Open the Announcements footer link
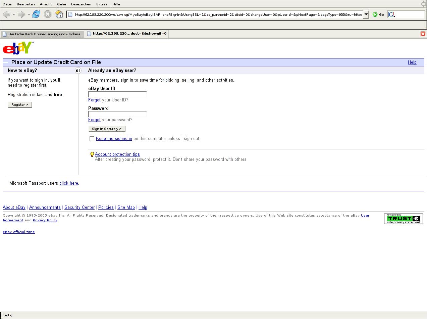This screenshot has height=319, width=427. click(x=45, y=208)
